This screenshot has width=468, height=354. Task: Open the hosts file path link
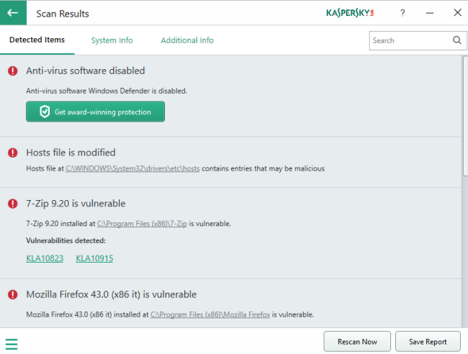click(132, 169)
